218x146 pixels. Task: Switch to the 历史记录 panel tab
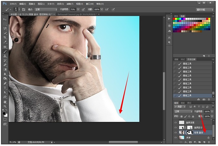[191, 59]
